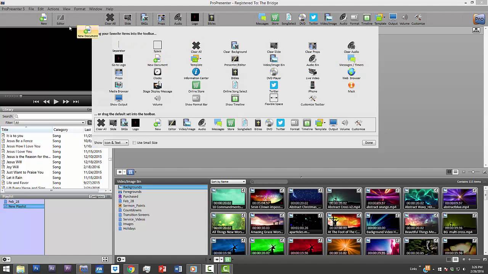This screenshot has width=488, height=274.
Task: Click the Twitter icon in the top toolbar
Action: [313, 19]
